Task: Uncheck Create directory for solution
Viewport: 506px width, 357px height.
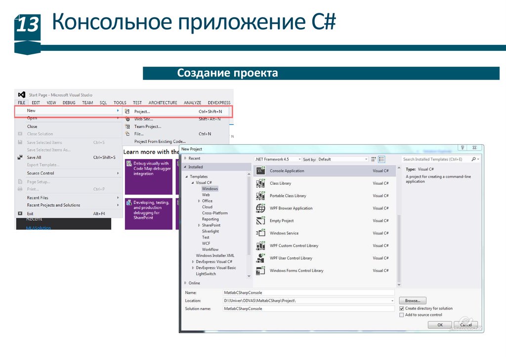Action: click(x=402, y=309)
